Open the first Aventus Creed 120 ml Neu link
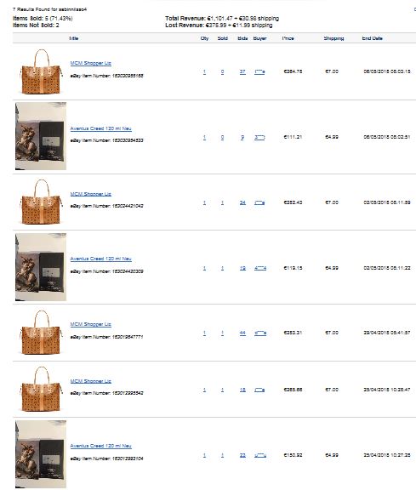 (x=100, y=128)
